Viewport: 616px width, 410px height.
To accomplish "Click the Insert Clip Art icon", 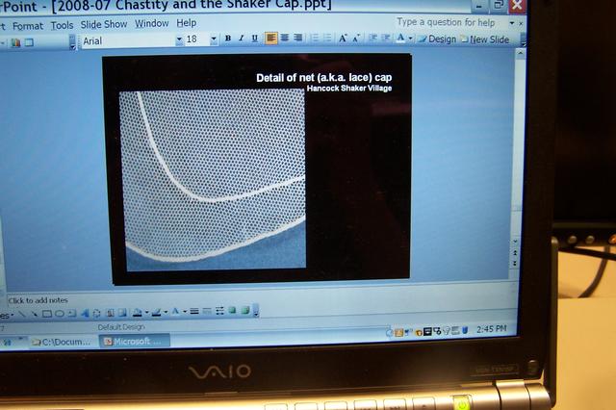I will [x=111, y=313].
